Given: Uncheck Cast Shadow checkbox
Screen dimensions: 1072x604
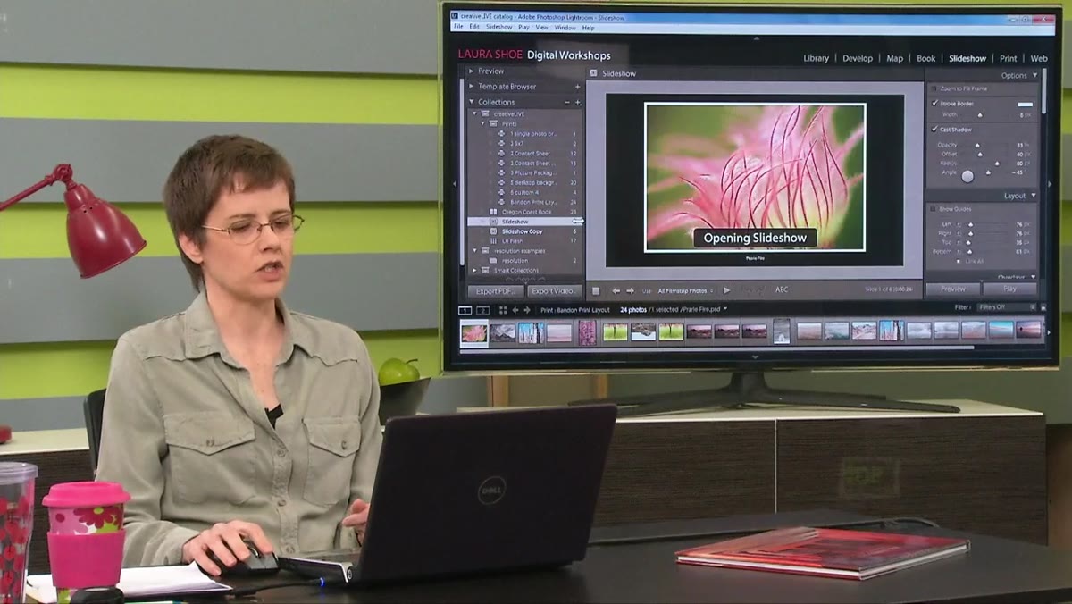Looking at the screenshot, I should [934, 130].
